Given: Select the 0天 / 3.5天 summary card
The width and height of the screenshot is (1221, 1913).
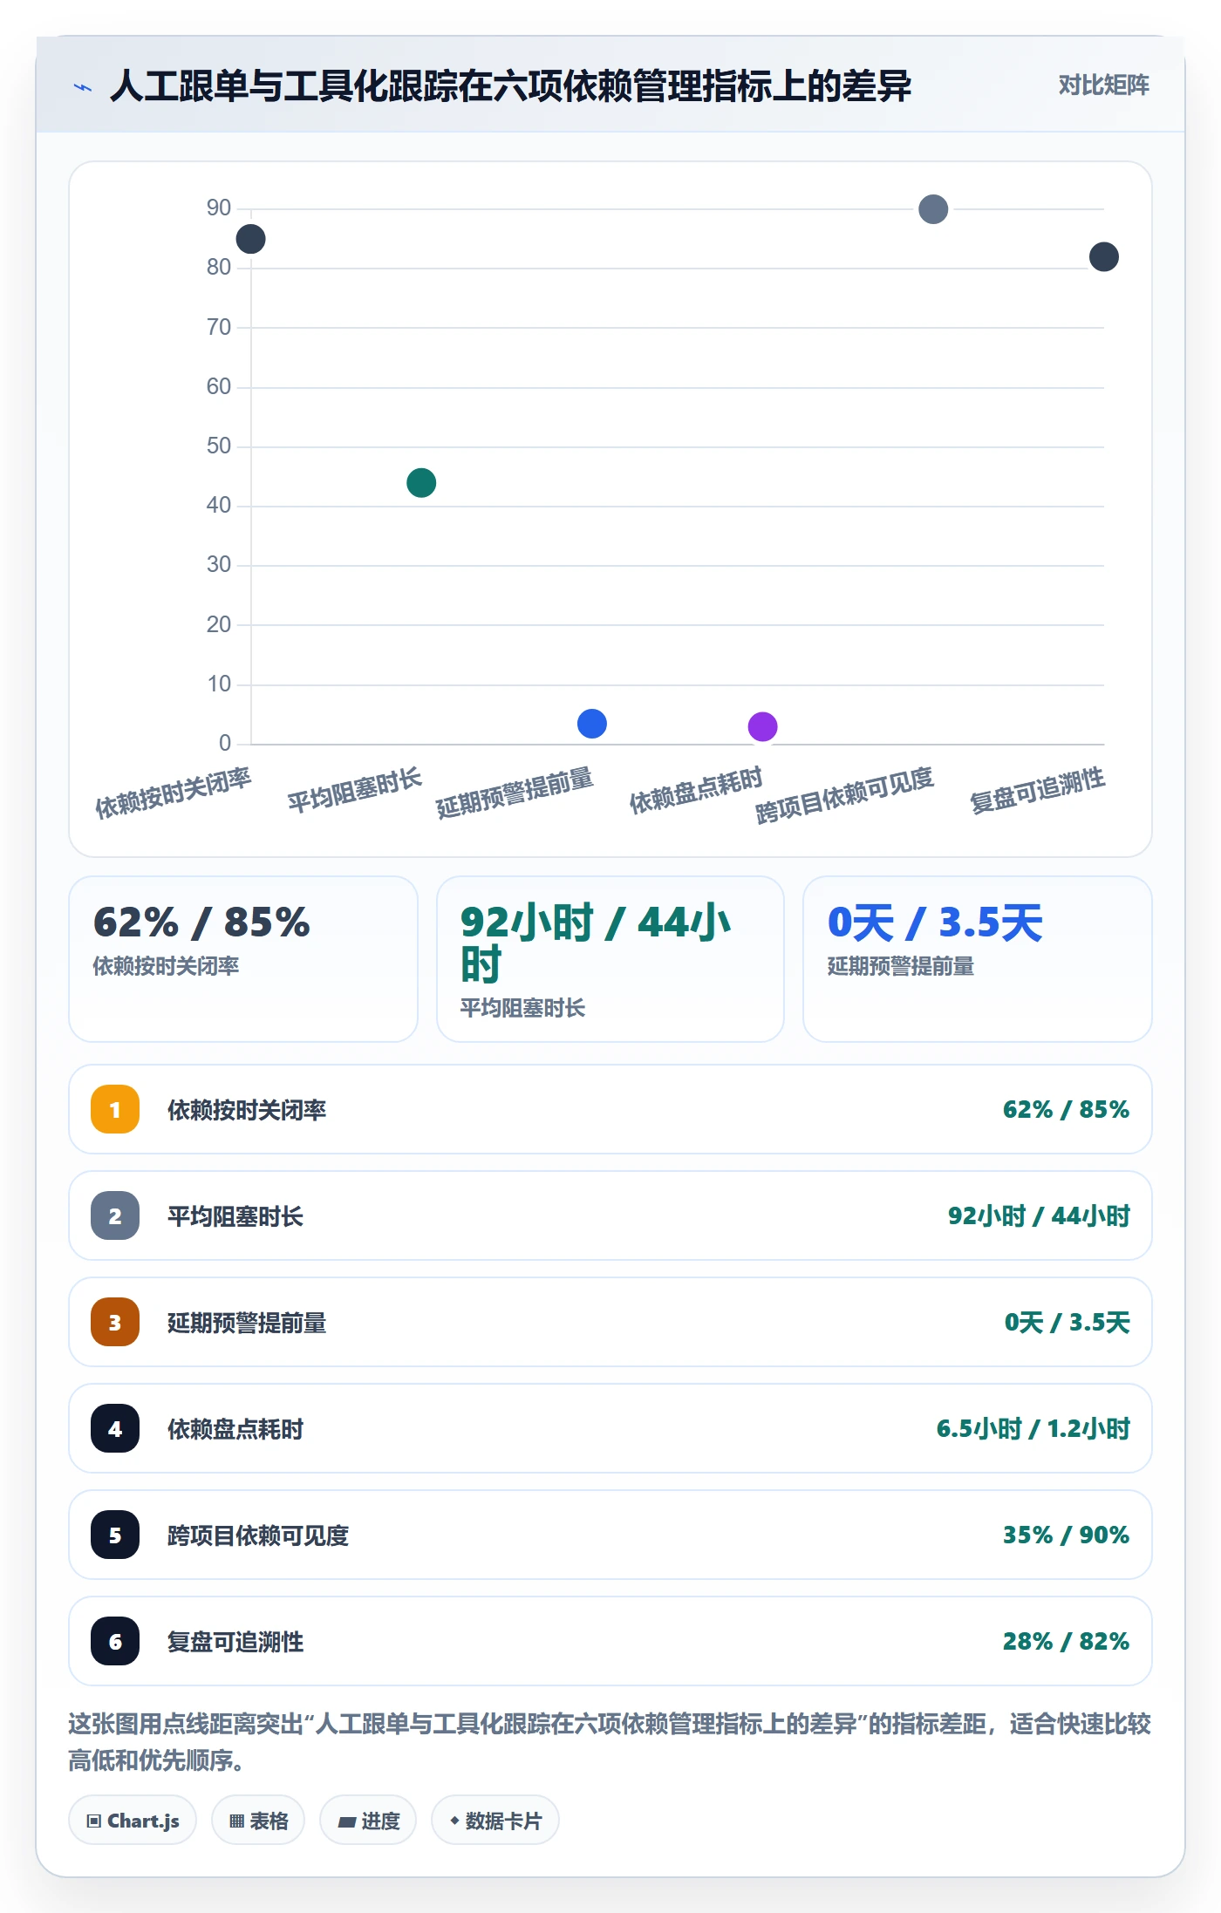Looking at the screenshot, I should click(x=978, y=958).
